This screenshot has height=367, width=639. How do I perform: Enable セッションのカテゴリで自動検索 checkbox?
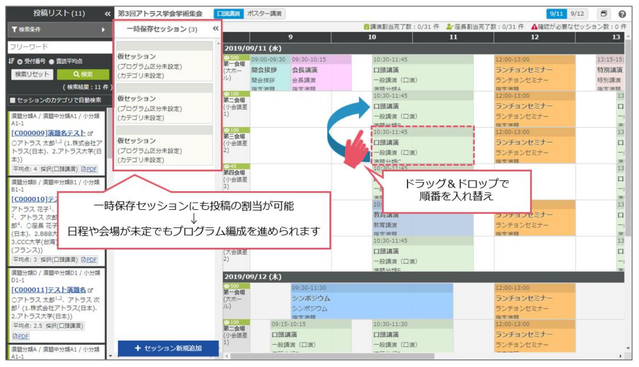click(x=13, y=100)
